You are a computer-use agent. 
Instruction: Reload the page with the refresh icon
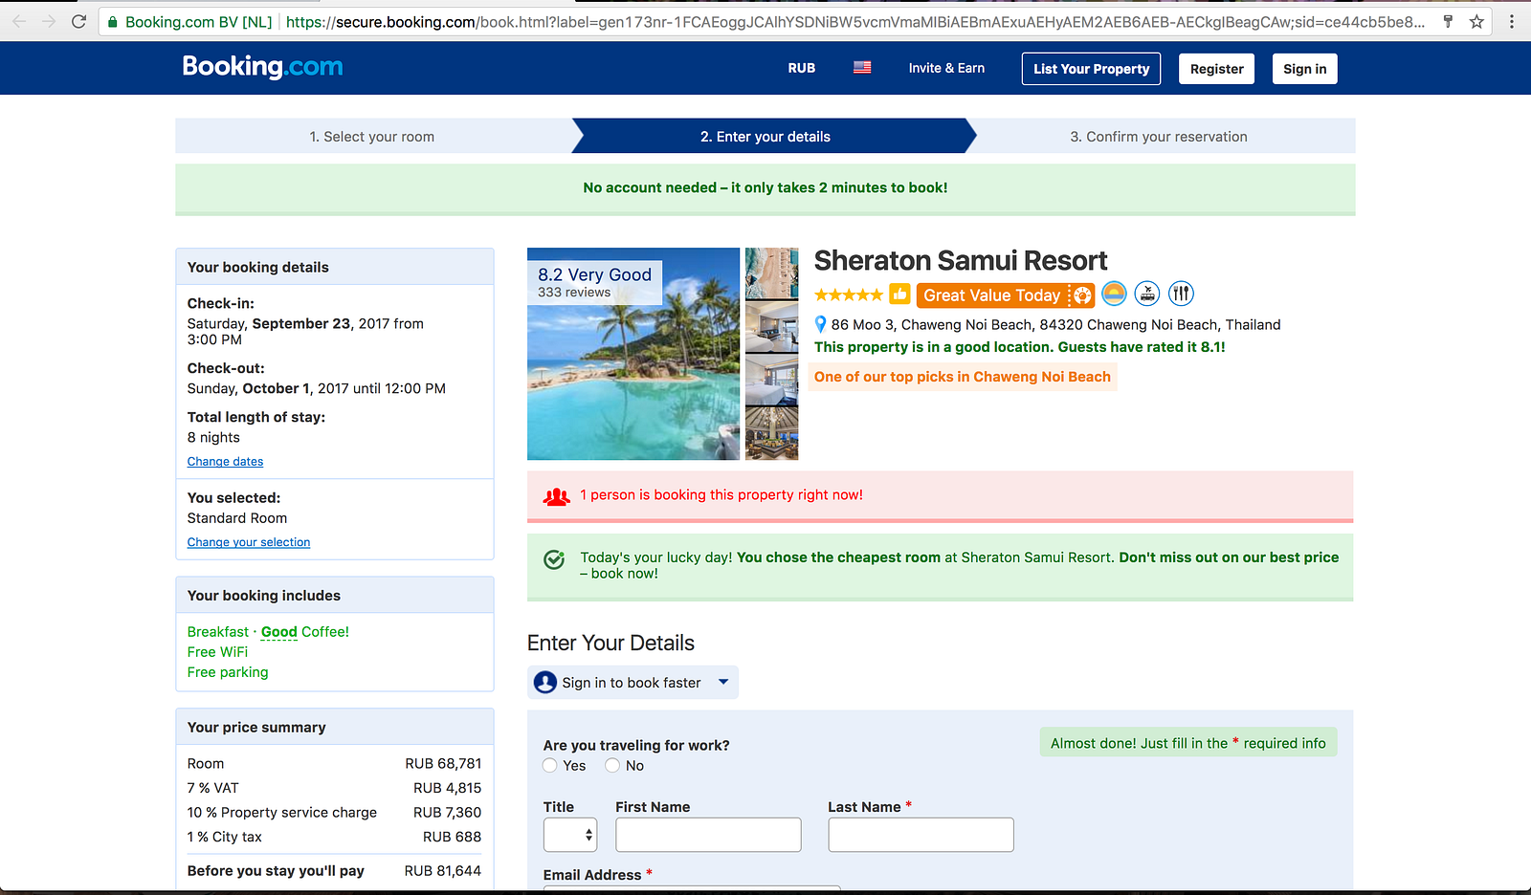(x=79, y=21)
